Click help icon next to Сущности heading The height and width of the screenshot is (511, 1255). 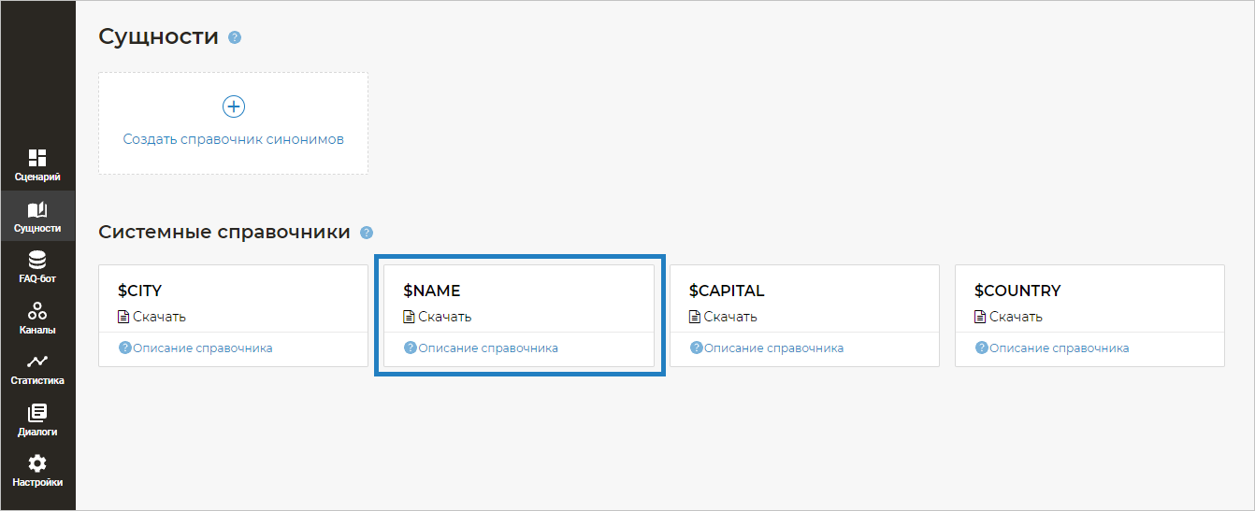tap(235, 38)
